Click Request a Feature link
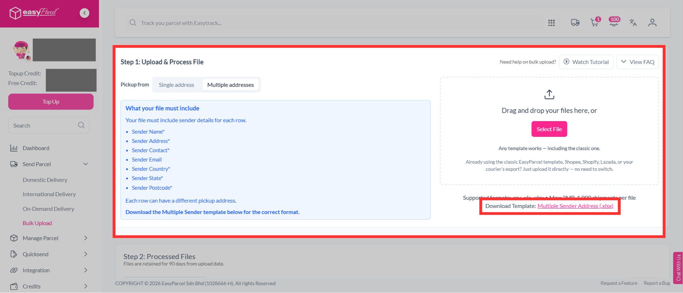The height and width of the screenshot is (293, 683). pyautogui.click(x=619, y=283)
